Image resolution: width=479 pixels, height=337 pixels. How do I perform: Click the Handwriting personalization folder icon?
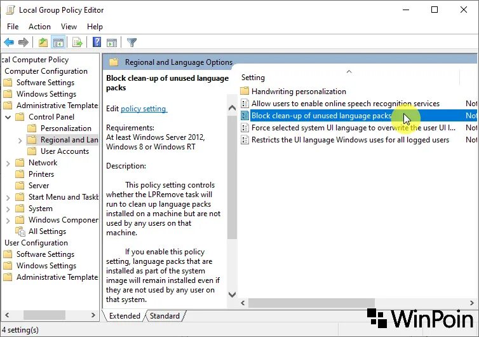tap(245, 91)
